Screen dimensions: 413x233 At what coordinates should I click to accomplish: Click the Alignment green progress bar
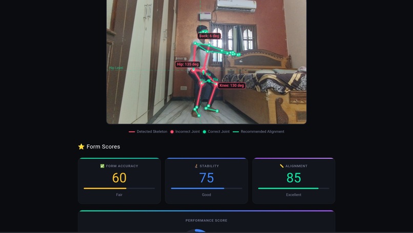[x=294, y=188]
